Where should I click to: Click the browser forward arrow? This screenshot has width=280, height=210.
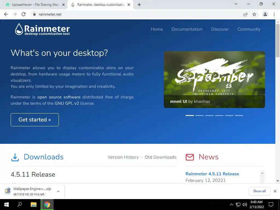tap(15, 14)
